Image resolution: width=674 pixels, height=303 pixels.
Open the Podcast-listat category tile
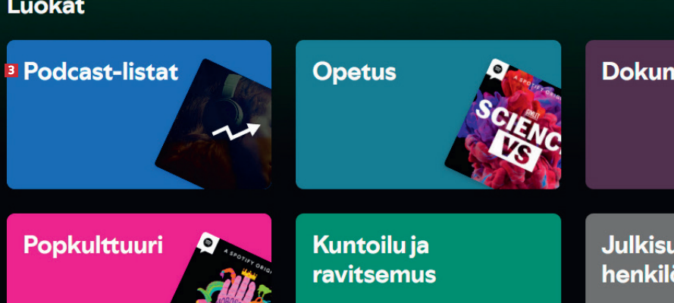(x=139, y=114)
